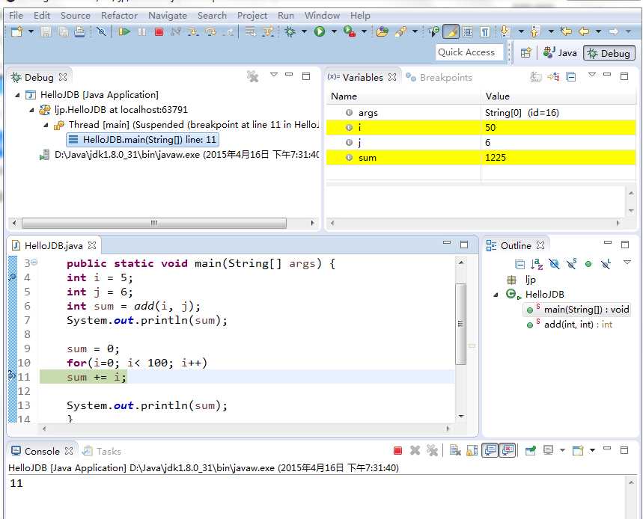Image resolution: width=643 pixels, height=519 pixels.
Task: Collapse the HelloJDB Java Application node
Action: 17,95
